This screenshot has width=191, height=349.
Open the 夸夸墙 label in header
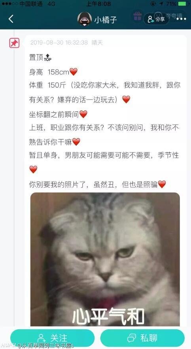(174, 15)
